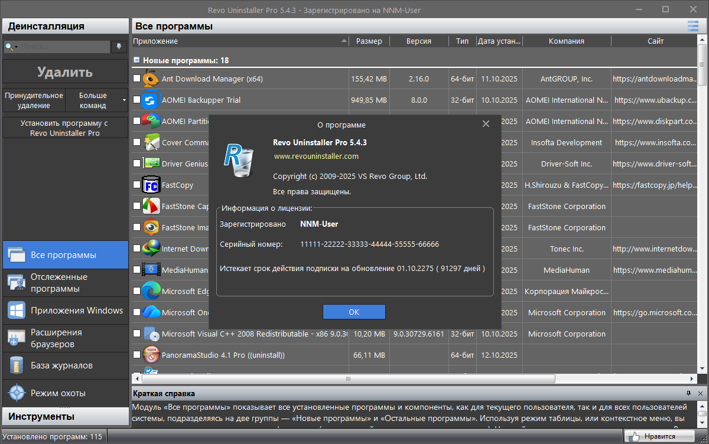Open the www.revouninstaller.com link
709x444 pixels.
tap(316, 156)
